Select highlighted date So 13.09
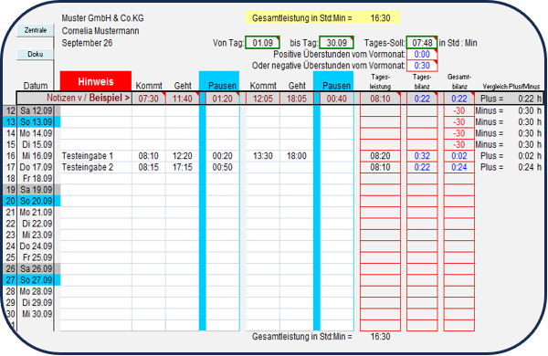This screenshot has height=356, width=548. [36, 122]
